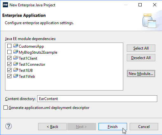This screenshot has height=135, width=162.
Task: Go to the previous page with Back
Action: tap(52, 126)
